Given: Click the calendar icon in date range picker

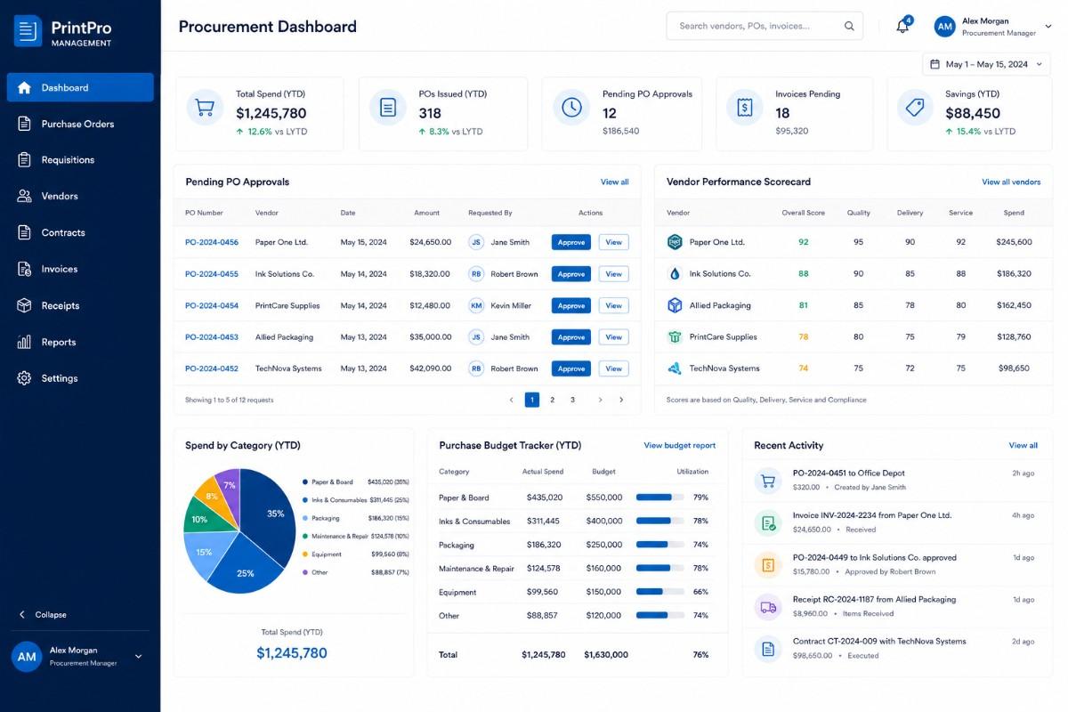Looking at the screenshot, I should coord(935,64).
